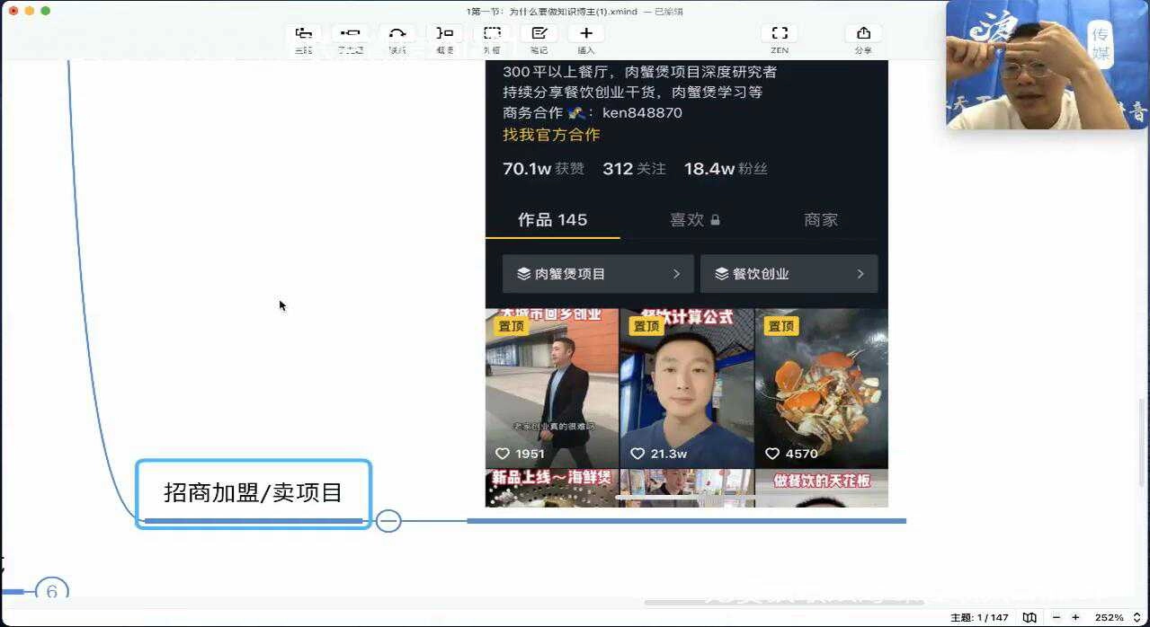Insert a 子主题 subtopic from the toolbar
Screen dimensions: 1150x627
click(351, 36)
